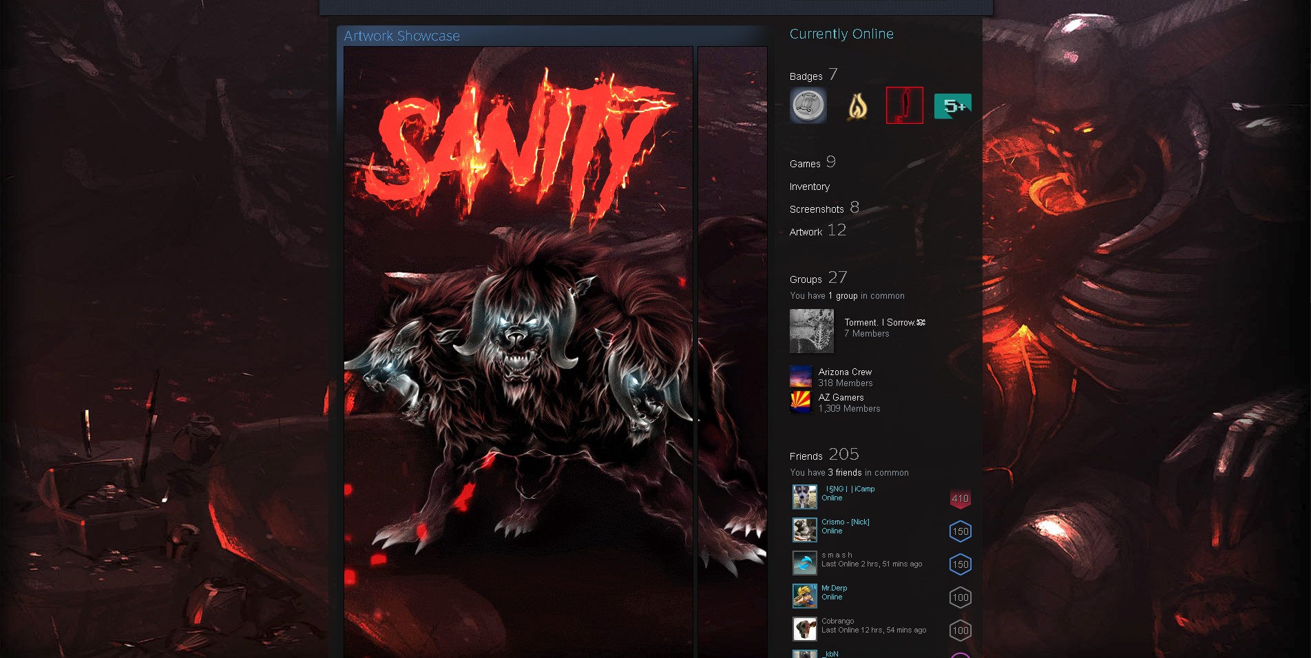Click the screenshots count 8
This screenshot has width=1311, height=658.
pos(854,207)
